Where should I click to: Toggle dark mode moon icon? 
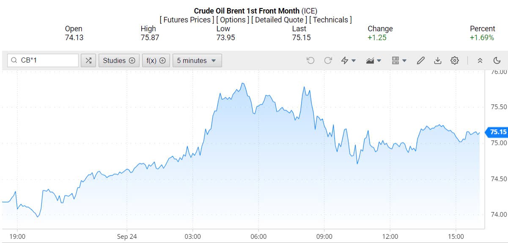coord(497,60)
